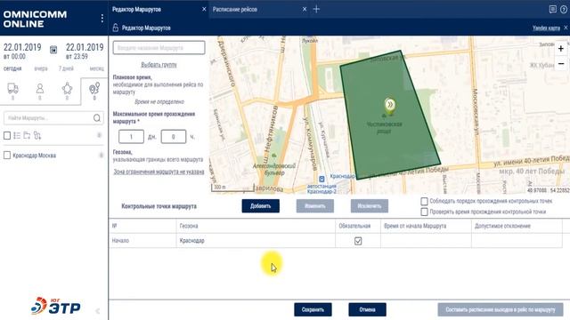The height and width of the screenshot is (320, 570).
Task: Click the Добавить button
Action: tap(261, 206)
